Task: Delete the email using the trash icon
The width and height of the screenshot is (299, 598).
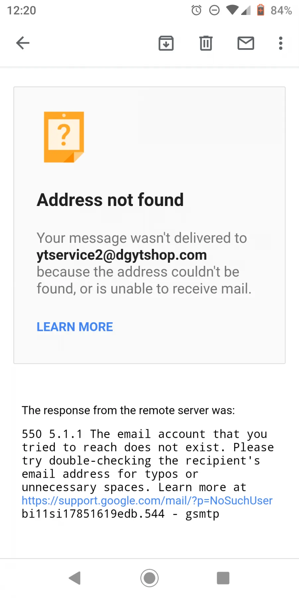Action: click(206, 43)
